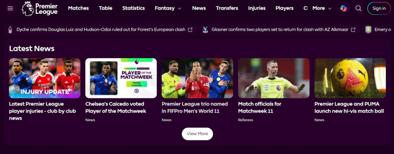Click Crystal Palace crest in news ticker
394x154 pixels.
(x=205, y=30)
